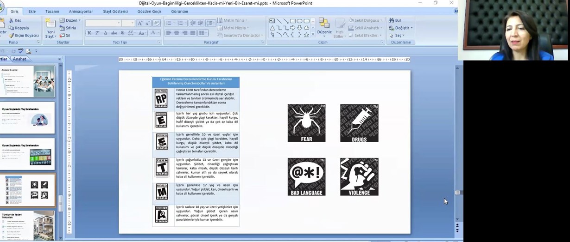Open the Animasyonlar ribbon tab
The image size is (570, 242).
(81, 11)
